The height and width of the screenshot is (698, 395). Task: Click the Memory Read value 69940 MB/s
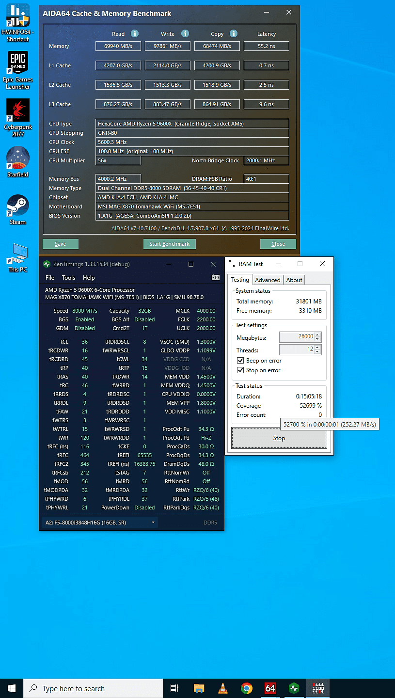click(118, 46)
